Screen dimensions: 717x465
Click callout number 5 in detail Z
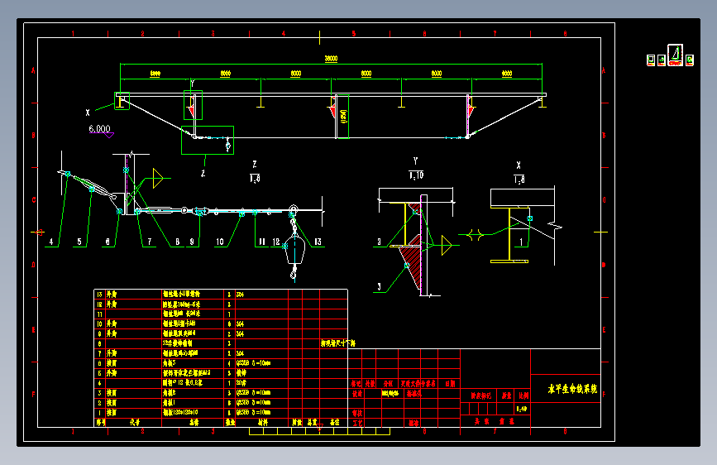(x=79, y=242)
